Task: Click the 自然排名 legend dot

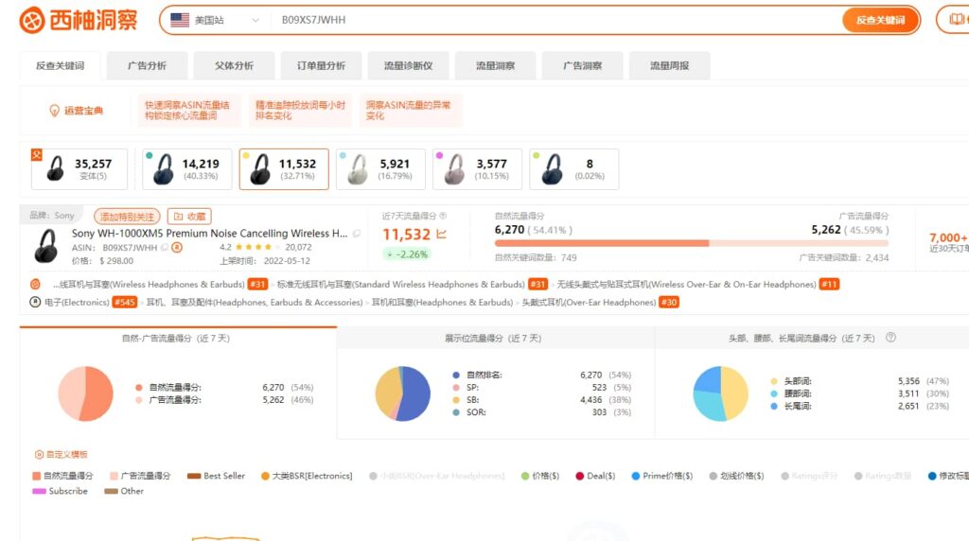Action: click(x=456, y=375)
